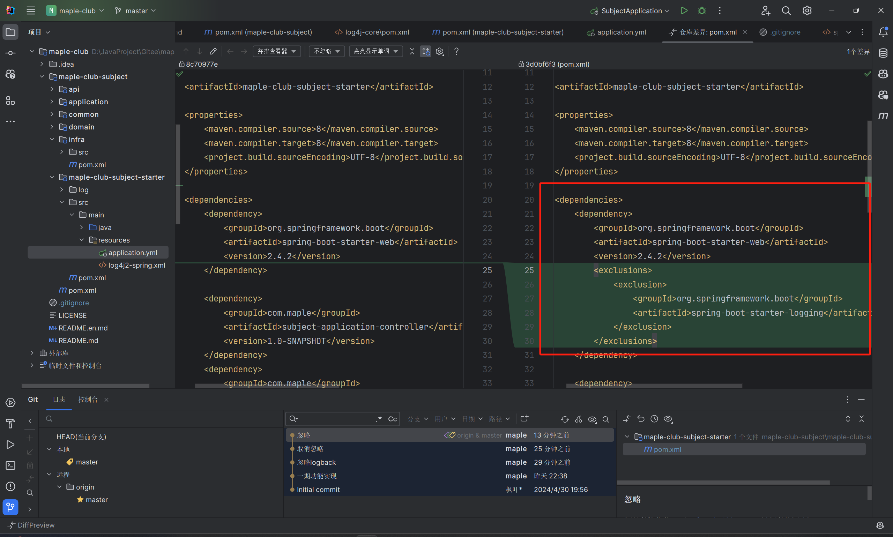This screenshot has height=537, width=893.
Task: Open diff settings gear icon
Action: (440, 51)
